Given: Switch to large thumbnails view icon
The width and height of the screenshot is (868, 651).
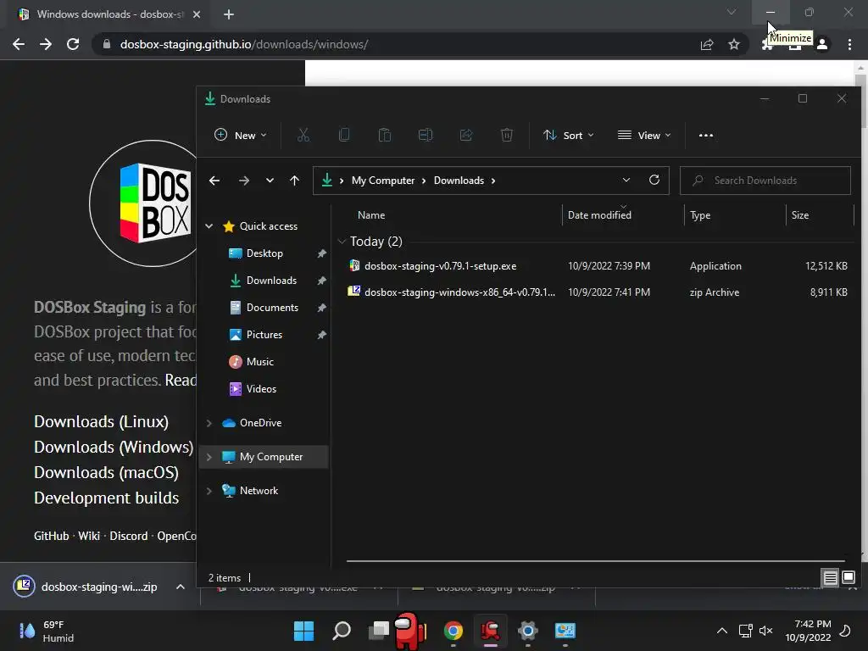Looking at the screenshot, I should pyautogui.click(x=849, y=578).
